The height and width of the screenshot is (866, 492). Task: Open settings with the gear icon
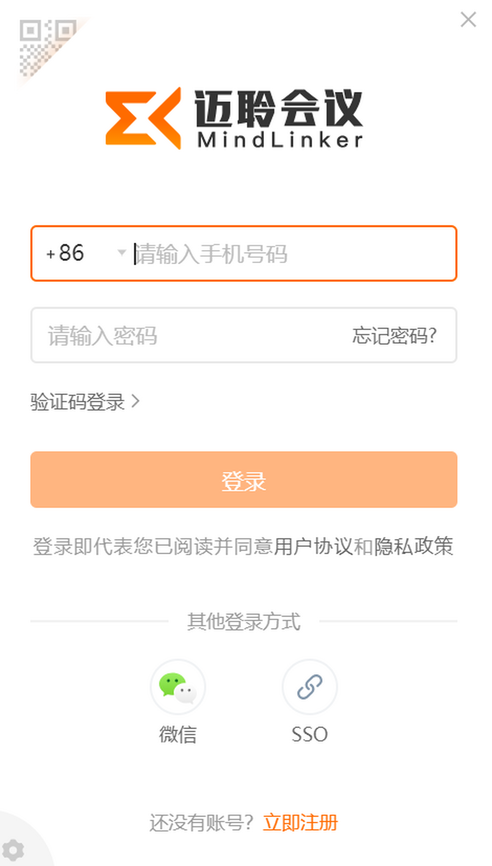pos(14,850)
